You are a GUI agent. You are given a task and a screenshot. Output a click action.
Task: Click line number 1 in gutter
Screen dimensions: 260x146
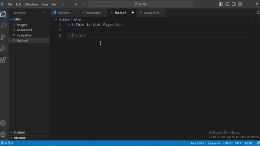(x=60, y=25)
